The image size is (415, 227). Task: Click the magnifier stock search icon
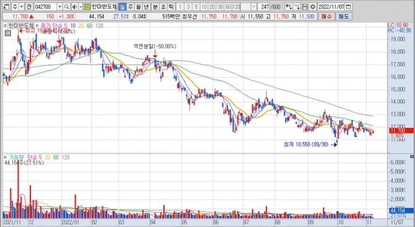[67, 7]
